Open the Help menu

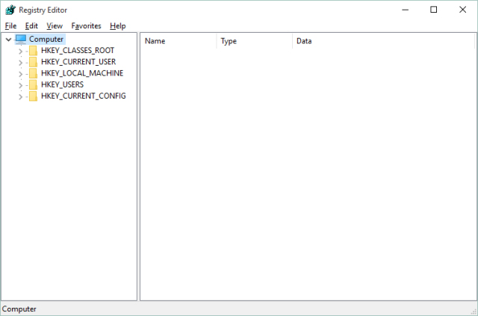click(x=118, y=26)
